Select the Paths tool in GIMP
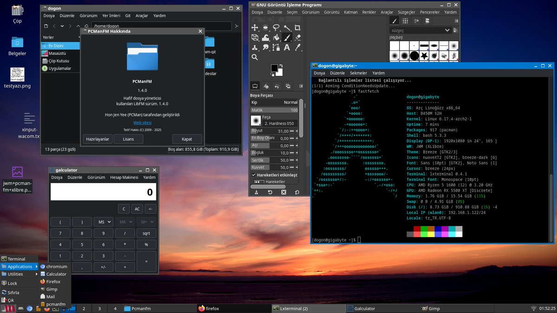Image resolution: width=557 pixels, height=313 pixels. (276, 47)
